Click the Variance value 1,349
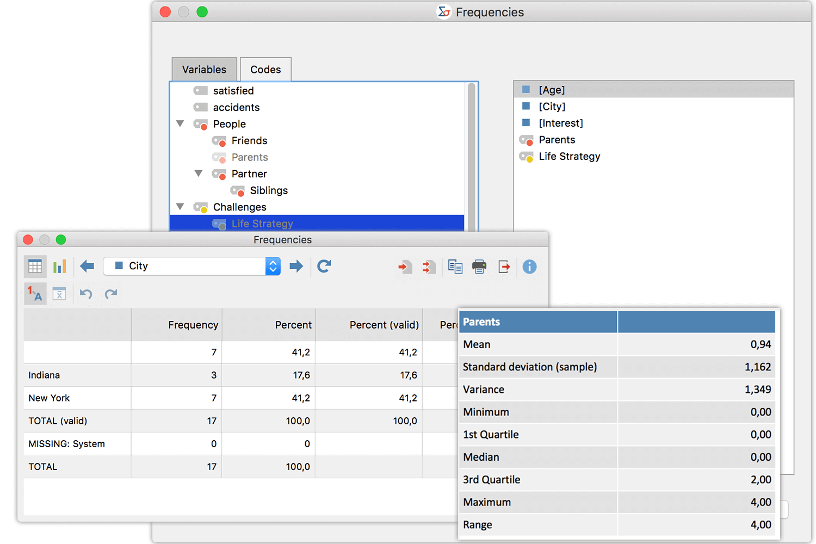Screen dimensions: 816x544 [x=758, y=390]
